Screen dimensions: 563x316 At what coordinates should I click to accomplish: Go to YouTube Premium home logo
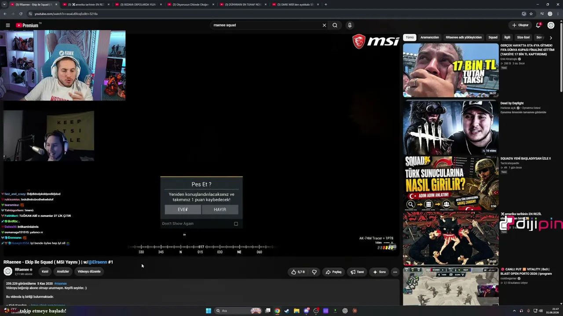tap(28, 25)
